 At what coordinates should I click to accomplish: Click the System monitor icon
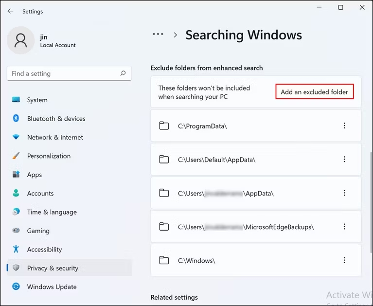16,99
